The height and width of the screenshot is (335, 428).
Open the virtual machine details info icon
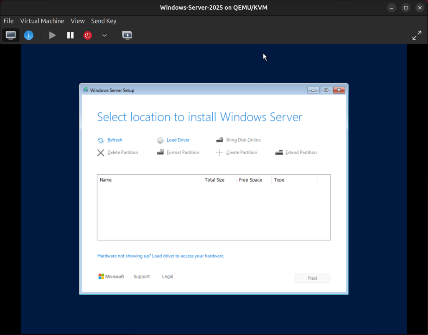28,35
